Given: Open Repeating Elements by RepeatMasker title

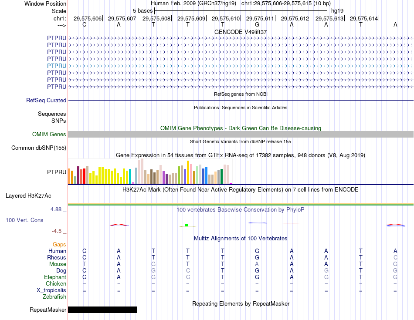Looking at the screenshot, I should (241, 303).
